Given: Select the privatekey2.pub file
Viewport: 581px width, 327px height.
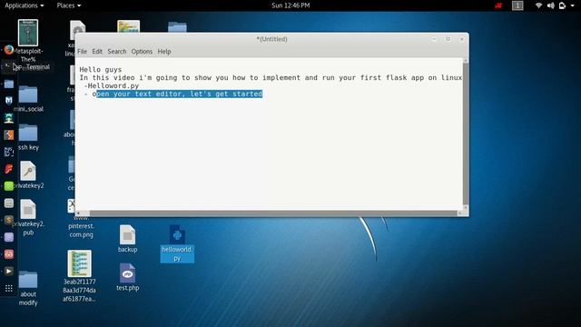Looking at the screenshot, I should (x=28, y=218).
